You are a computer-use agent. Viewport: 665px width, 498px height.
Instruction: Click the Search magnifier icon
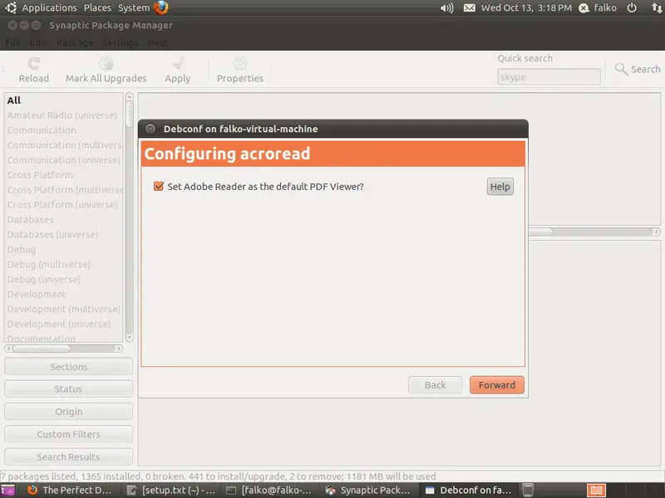point(621,69)
